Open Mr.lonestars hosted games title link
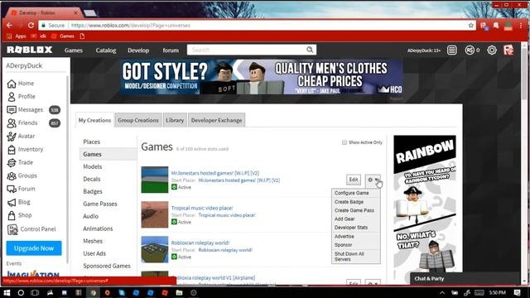530x298 pixels. [215, 173]
